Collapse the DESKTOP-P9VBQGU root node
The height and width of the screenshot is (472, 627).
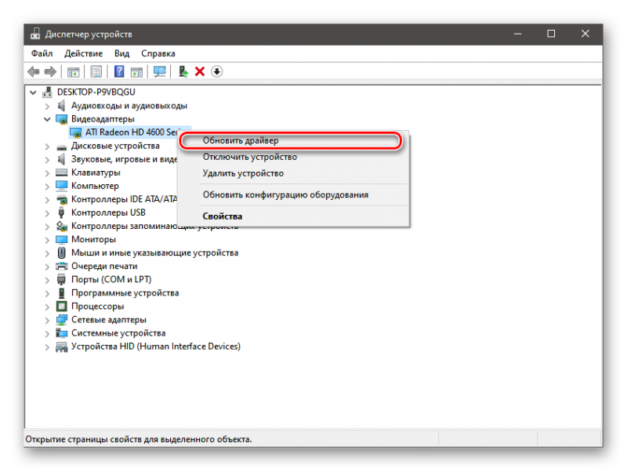pos(33,93)
